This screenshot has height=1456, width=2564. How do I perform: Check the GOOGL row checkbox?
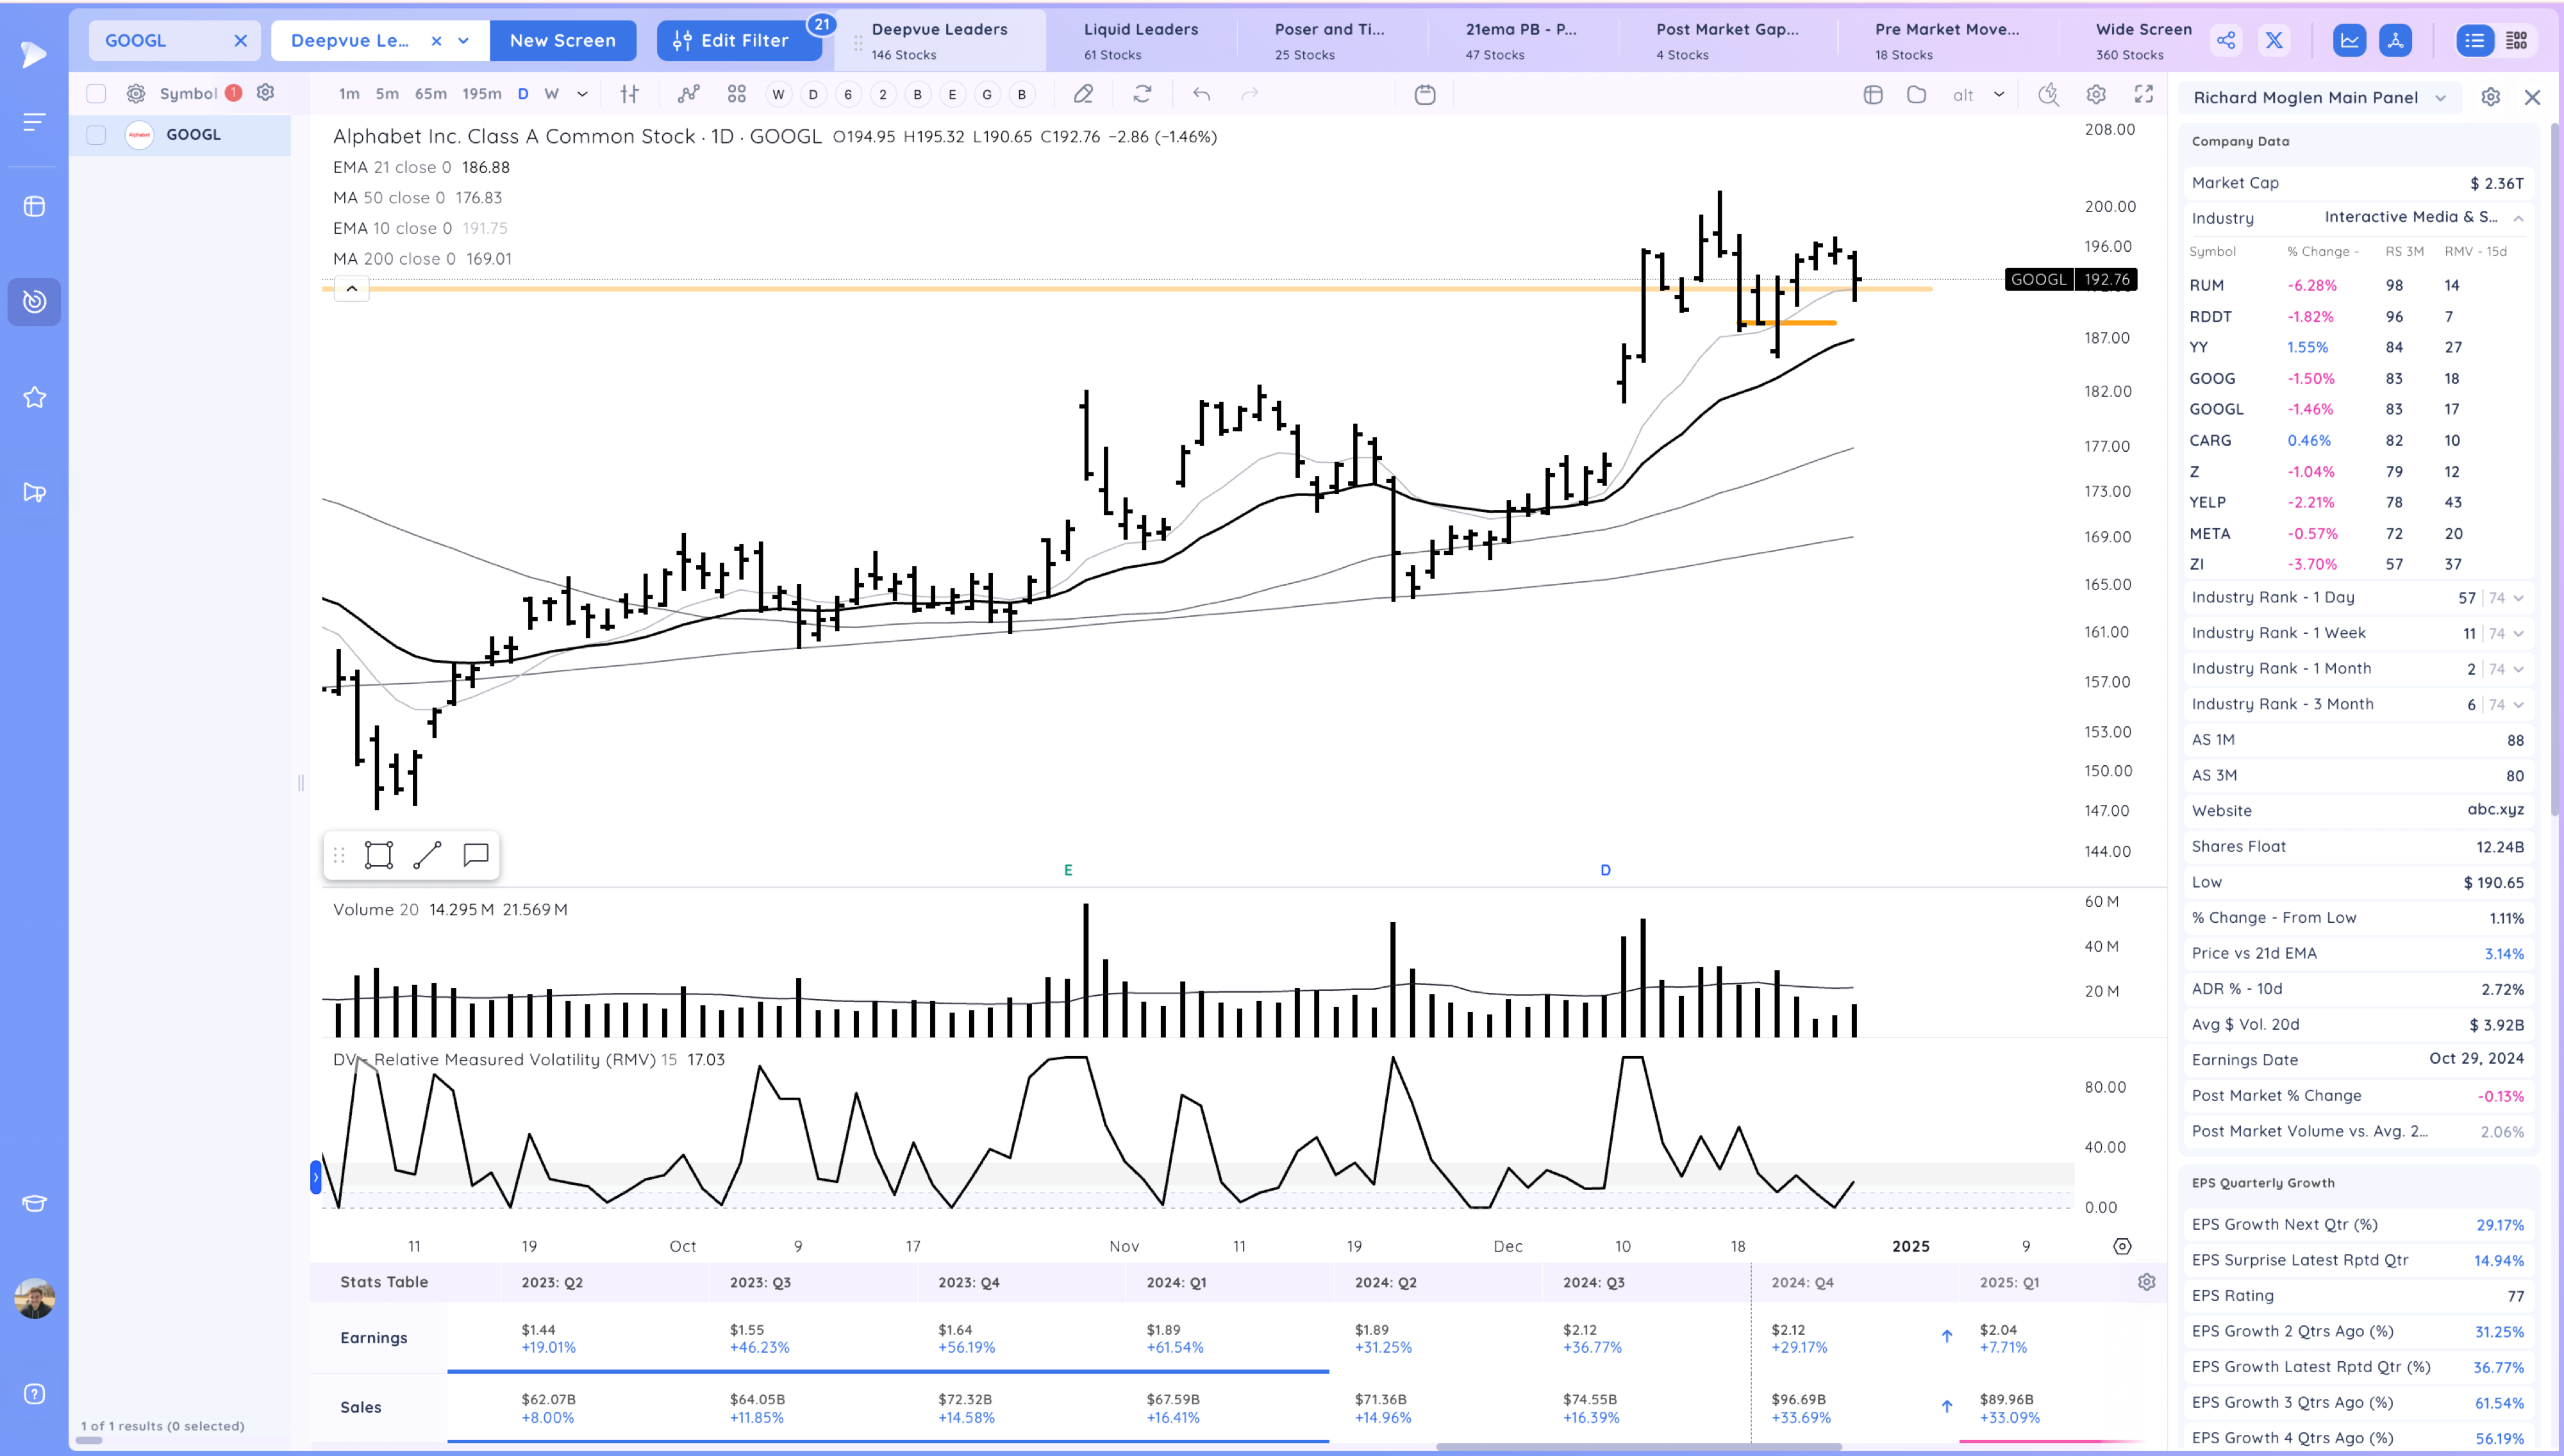tap(96, 135)
